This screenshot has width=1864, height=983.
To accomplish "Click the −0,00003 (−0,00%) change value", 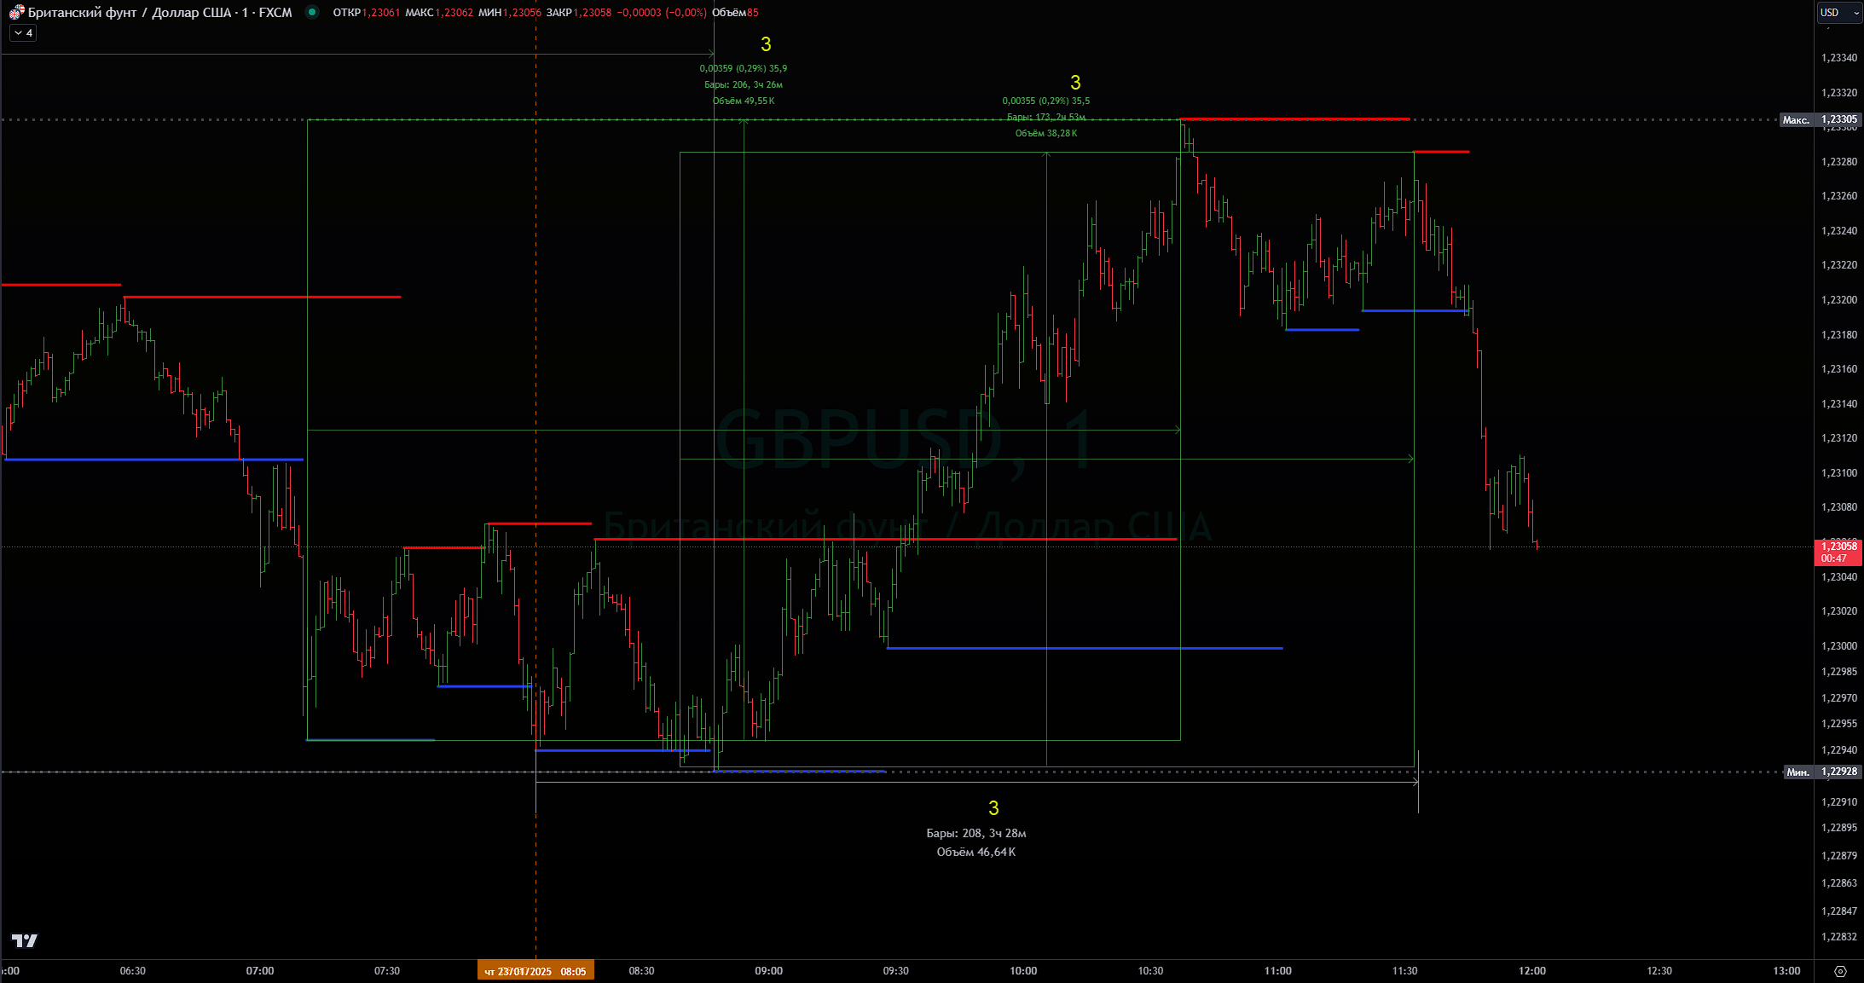I will point(662,12).
